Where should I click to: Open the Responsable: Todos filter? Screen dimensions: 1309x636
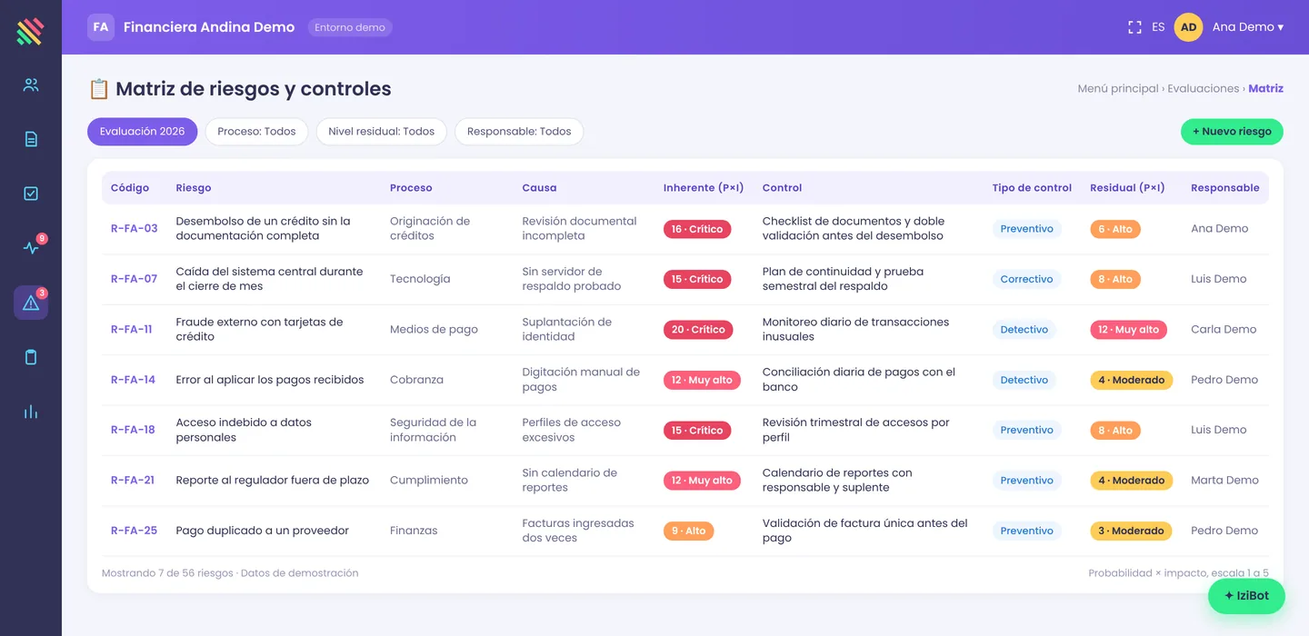[x=519, y=132]
